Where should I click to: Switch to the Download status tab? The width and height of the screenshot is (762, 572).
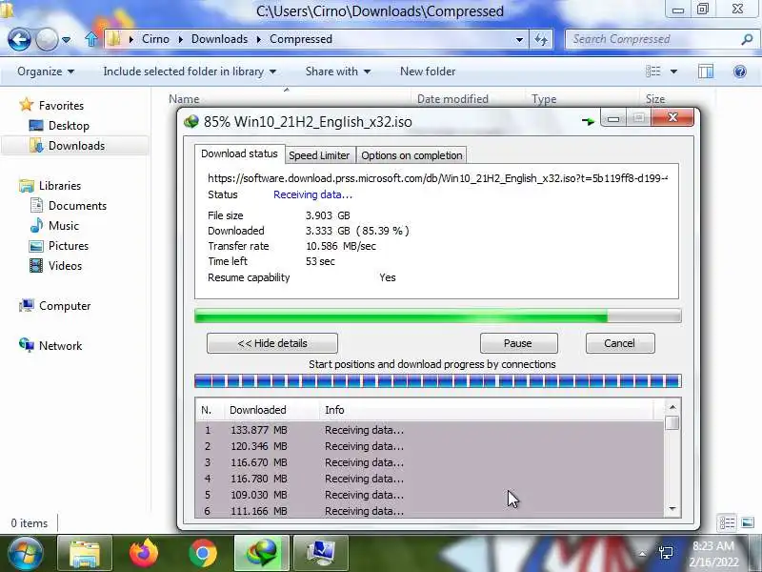pos(239,153)
